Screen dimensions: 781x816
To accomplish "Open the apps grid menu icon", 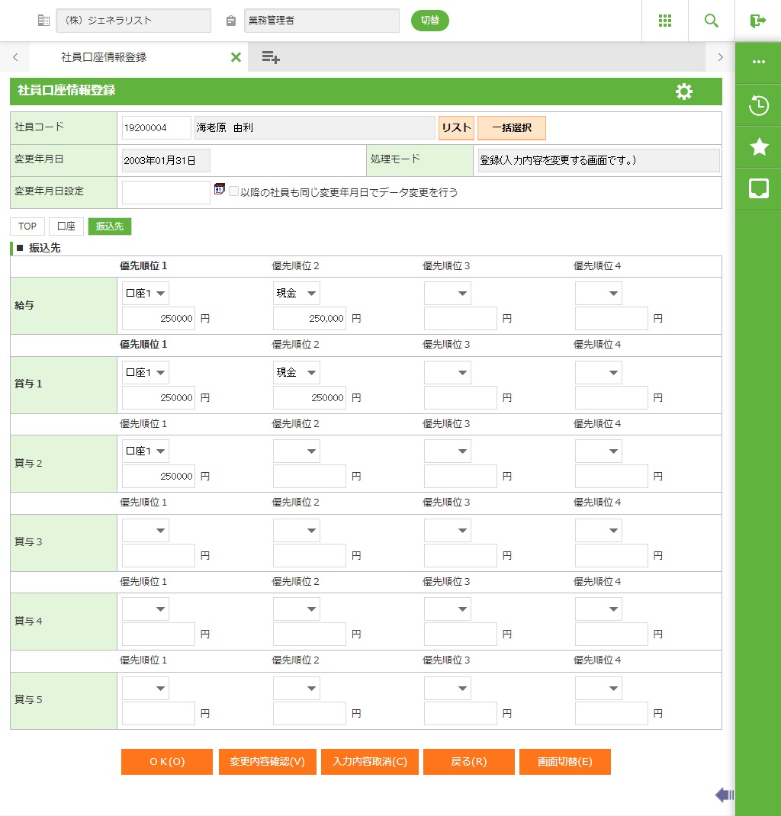I will [x=664, y=21].
